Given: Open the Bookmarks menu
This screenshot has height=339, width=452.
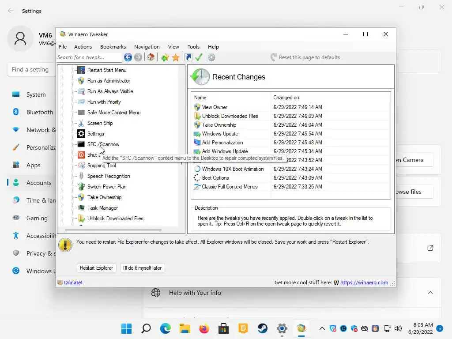Looking at the screenshot, I should 113,47.
